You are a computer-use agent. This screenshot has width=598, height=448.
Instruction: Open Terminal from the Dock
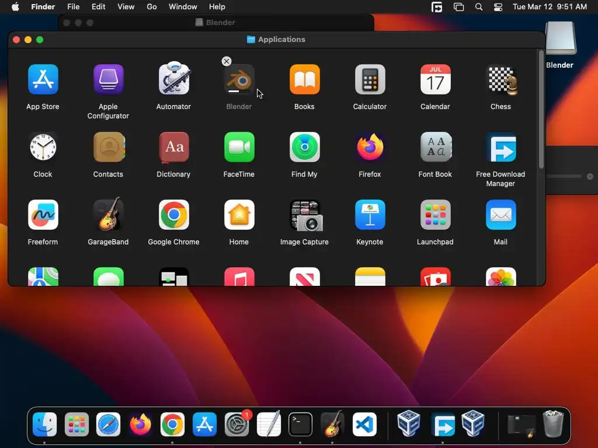coord(301,424)
